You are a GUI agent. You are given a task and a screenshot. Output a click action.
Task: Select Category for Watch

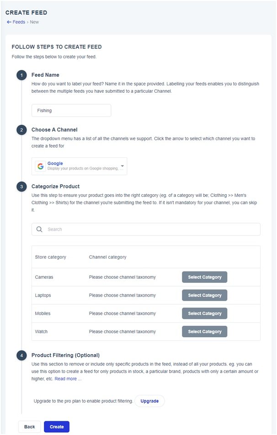(x=204, y=332)
